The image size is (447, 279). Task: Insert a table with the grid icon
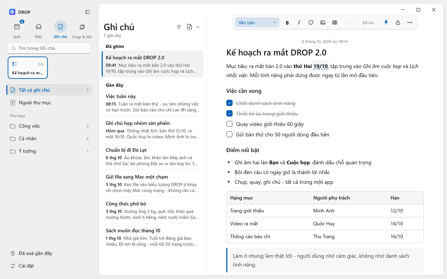click(x=335, y=23)
